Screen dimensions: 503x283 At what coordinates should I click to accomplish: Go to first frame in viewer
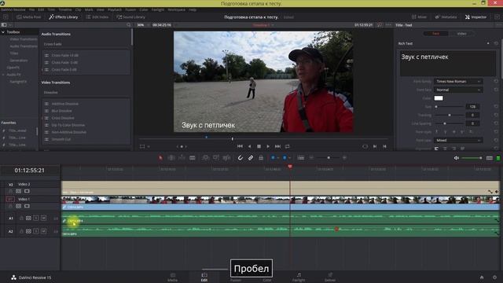pyautogui.click(x=240, y=146)
